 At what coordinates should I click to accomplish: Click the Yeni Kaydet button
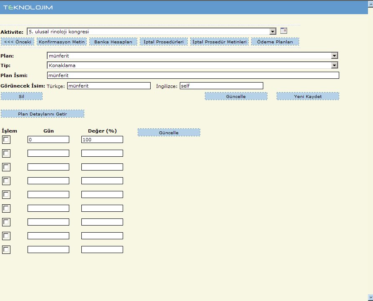pos(308,96)
